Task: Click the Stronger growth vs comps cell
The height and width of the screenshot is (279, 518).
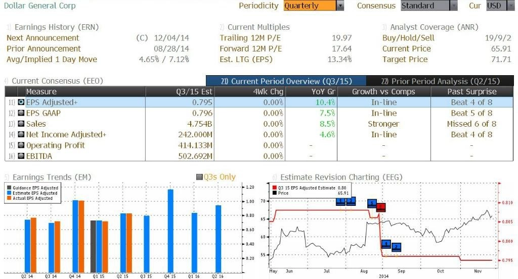Action: tap(383, 124)
